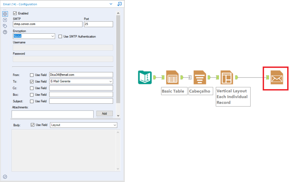Click the From email address field

(81, 75)
